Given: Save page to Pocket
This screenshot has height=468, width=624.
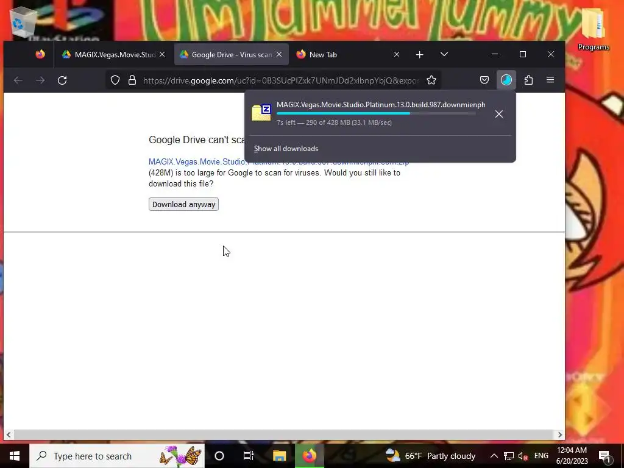Looking at the screenshot, I should pyautogui.click(x=484, y=80).
